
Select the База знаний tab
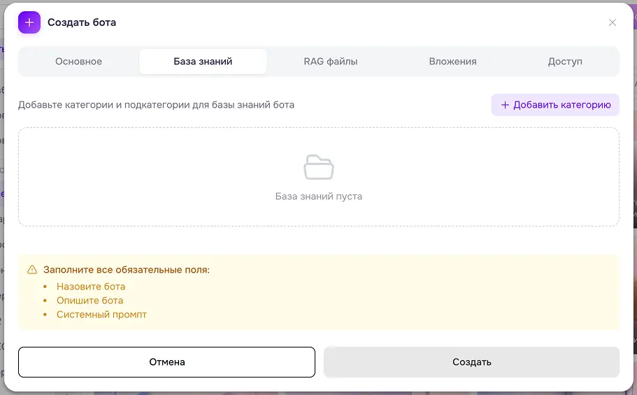203,62
